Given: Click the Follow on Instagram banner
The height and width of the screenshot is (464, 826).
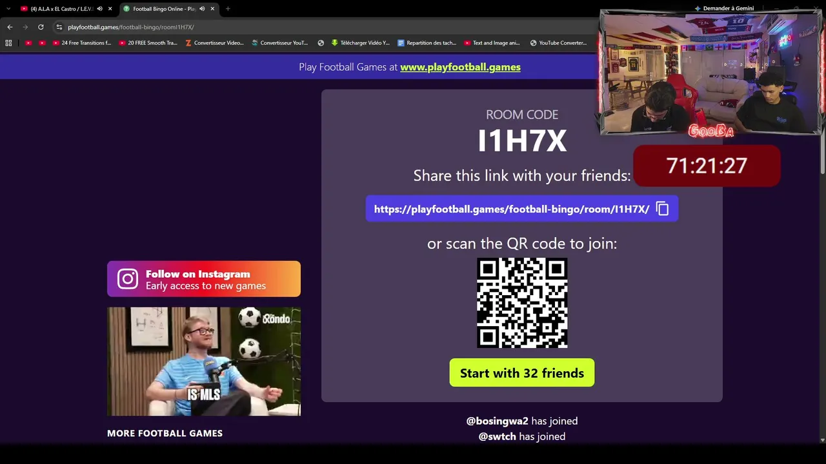Looking at the screenshot, I should pyautogui.click(x=204, y=279).
